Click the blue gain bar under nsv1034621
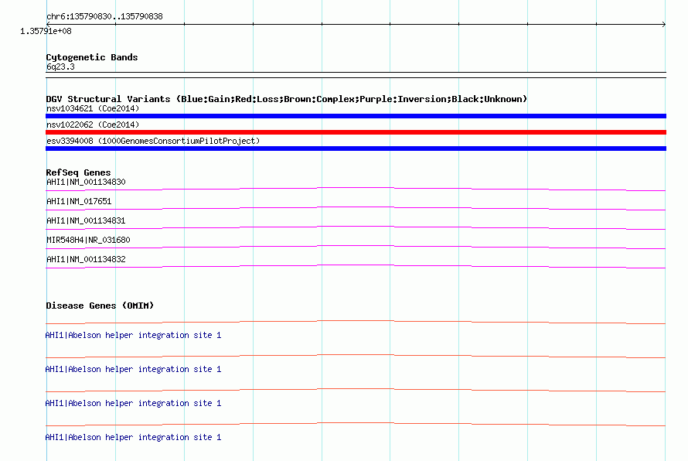This screenshot has height=461, width=688. point(356,116)
